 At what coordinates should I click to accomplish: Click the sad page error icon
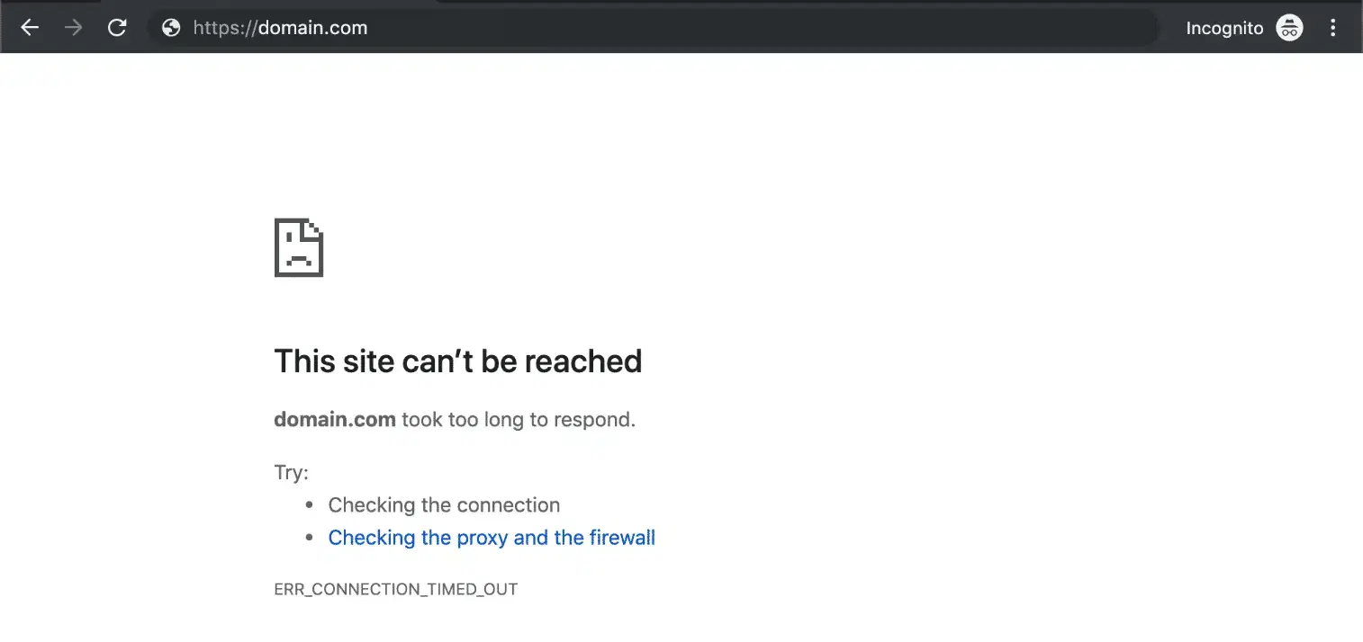[x=298, y=247]
